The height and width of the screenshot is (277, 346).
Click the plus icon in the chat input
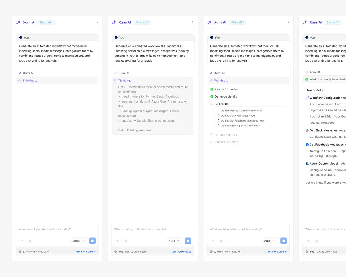tap(22, 240)
